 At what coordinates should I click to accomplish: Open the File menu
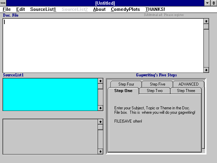pos(7,9)
